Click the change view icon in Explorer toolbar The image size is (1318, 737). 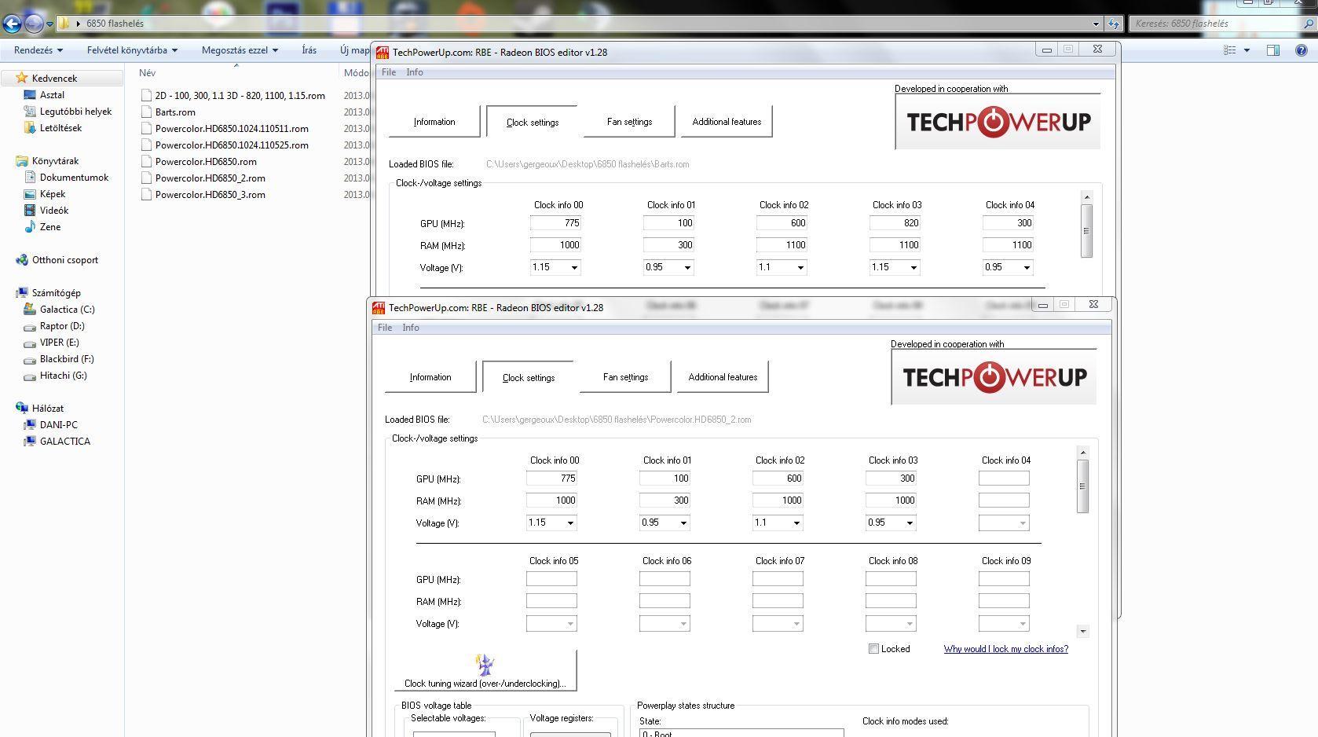pyautogui.click(x=1230, y=50)
